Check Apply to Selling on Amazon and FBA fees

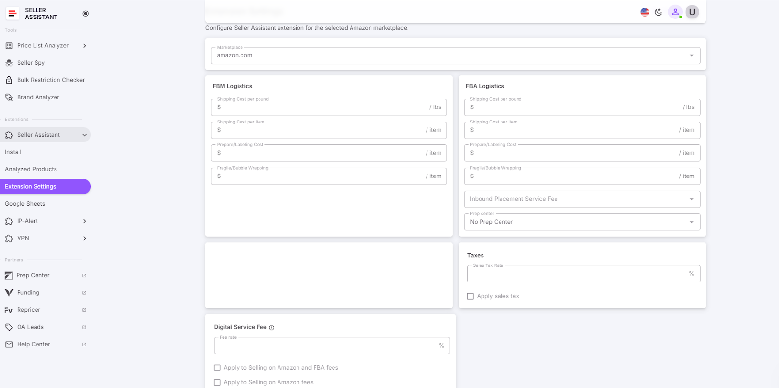pos(217,368)
